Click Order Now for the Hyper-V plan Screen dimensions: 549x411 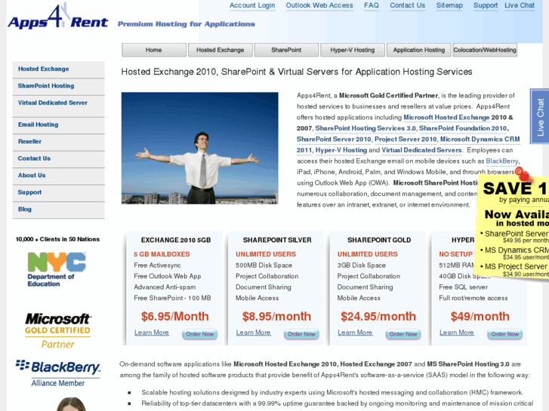(505, 334)
